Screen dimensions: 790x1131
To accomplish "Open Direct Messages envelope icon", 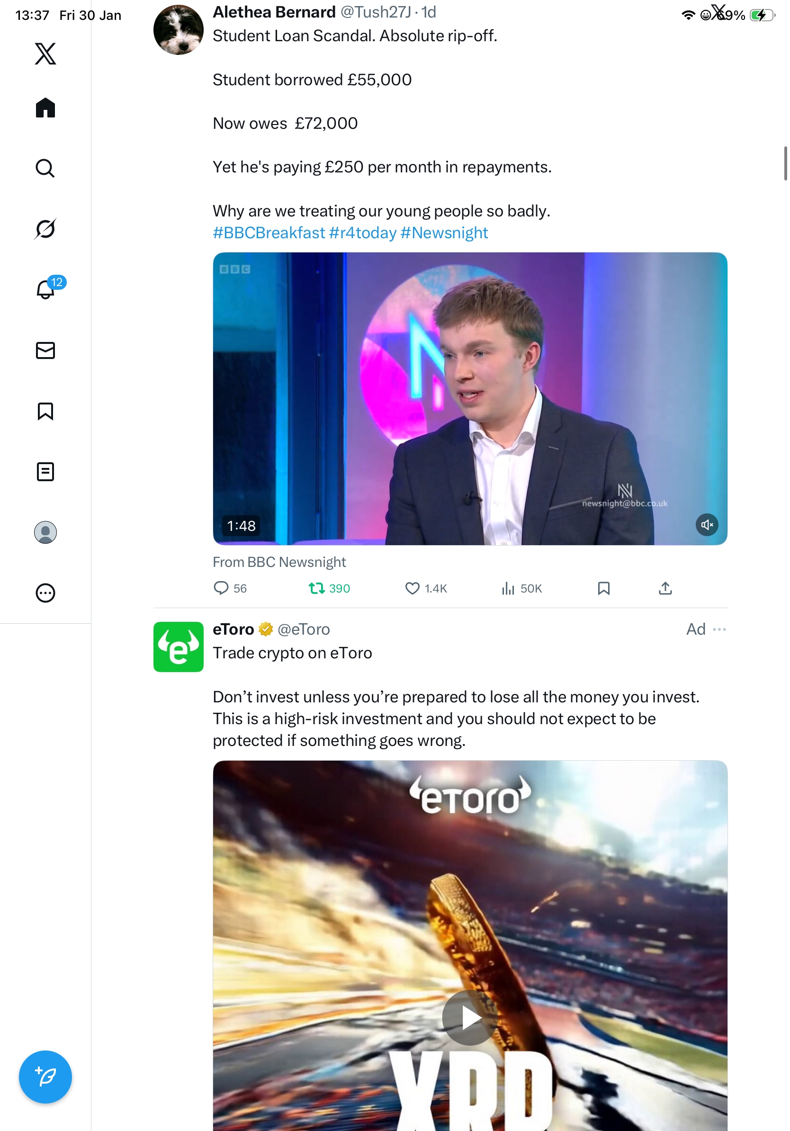I will (45, 350).
